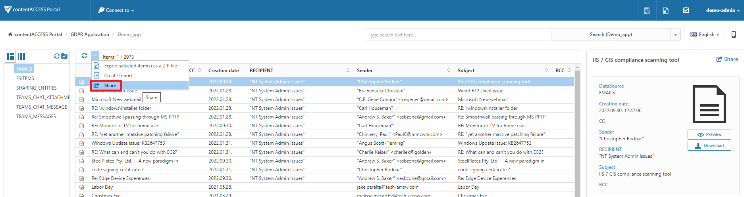Open the Connect to dropdown
This screenshot has height=197, width=744.
[x=116, y=10]
